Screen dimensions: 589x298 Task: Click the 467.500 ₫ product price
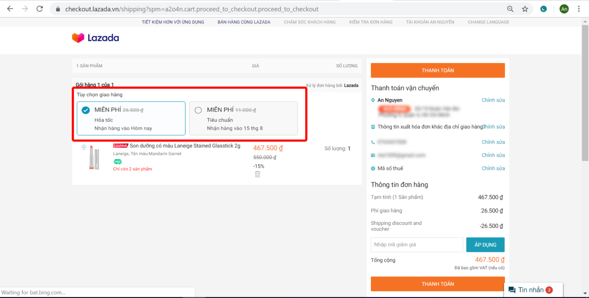point(268,148)
